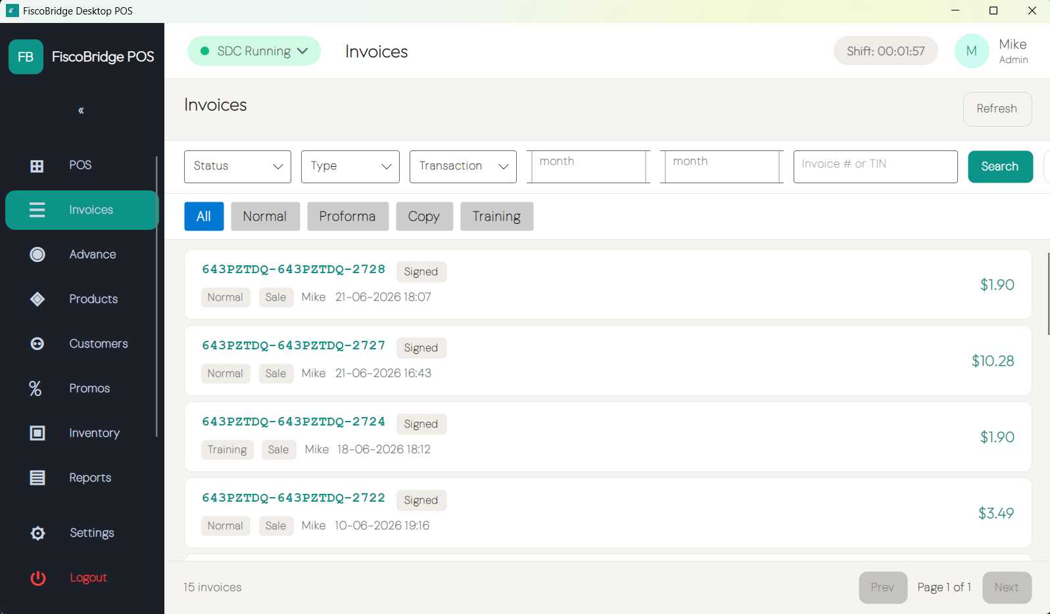Click the Advance circle icon in sidebar
Viewport: 1050px width, 614px height.
point(37,255)
